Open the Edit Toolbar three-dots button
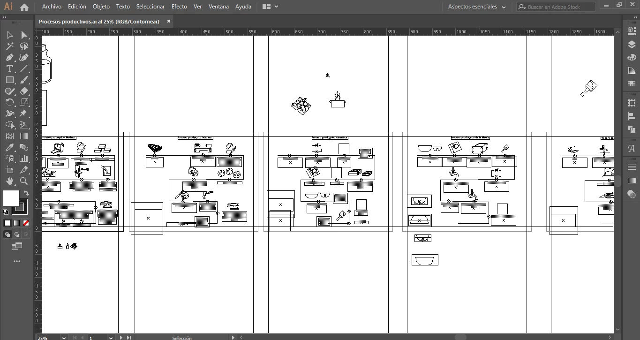This screenshot has height=340, width=640. pyautogui.click(x=17, y=261)
